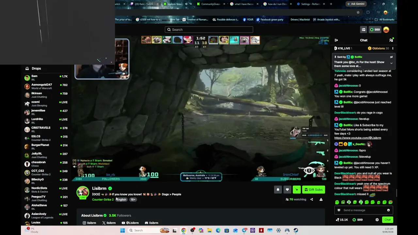Expand the pinned BotRix message chevron
This screenshot has height=235, width=418.
391,63
